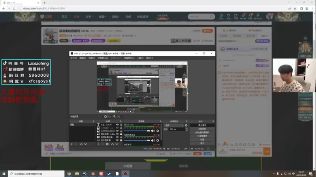This screenshot has width=316, height=177.
Task: Mute the 视频采集设备 speaker icon in OBS mixer
Action: pos(153,140)
